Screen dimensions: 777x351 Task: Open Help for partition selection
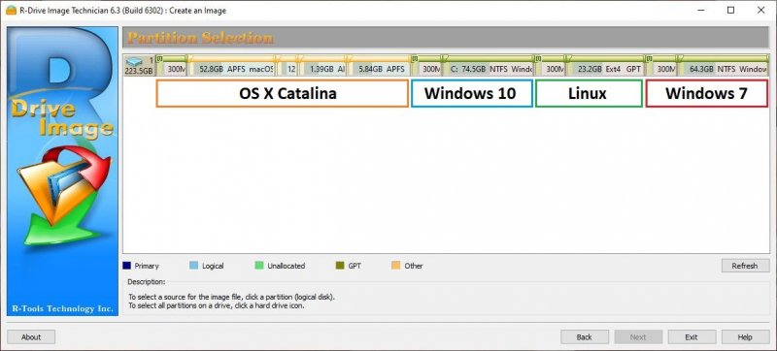coord(745,337)
